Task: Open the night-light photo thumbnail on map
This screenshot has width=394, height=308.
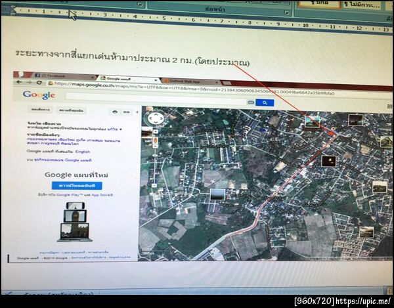Action: (x=329, y=162)
